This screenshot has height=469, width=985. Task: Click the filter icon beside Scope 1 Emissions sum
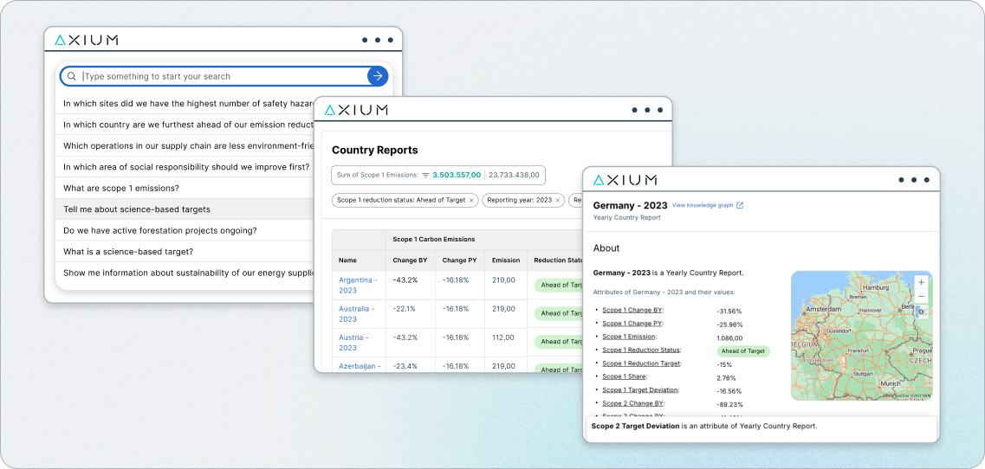425,175
